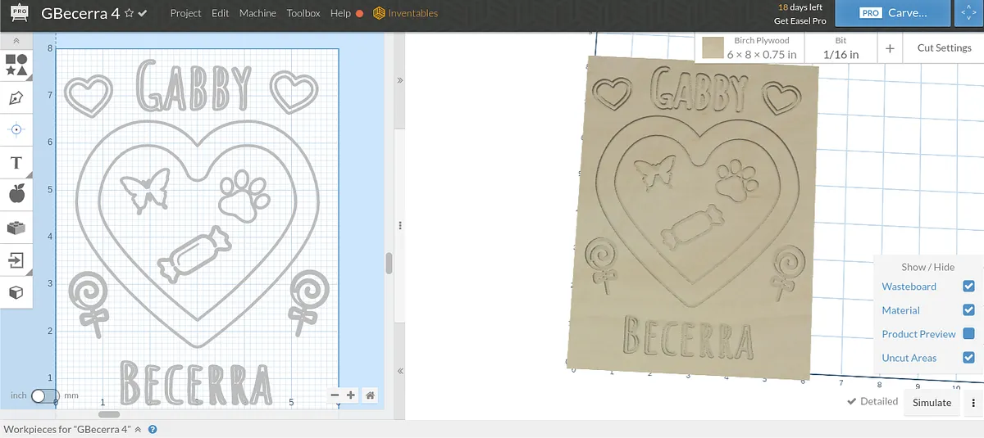Viewport: 984px width, 438px height.
Task: Click the canvas vertical scrollbar
Action: [389, 264]
